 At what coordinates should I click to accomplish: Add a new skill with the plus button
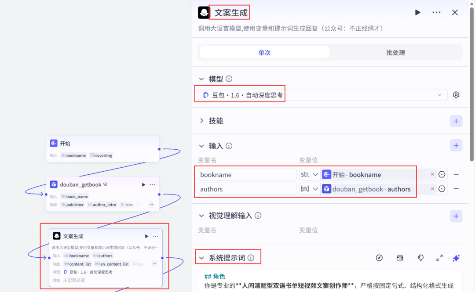point(456,121)
